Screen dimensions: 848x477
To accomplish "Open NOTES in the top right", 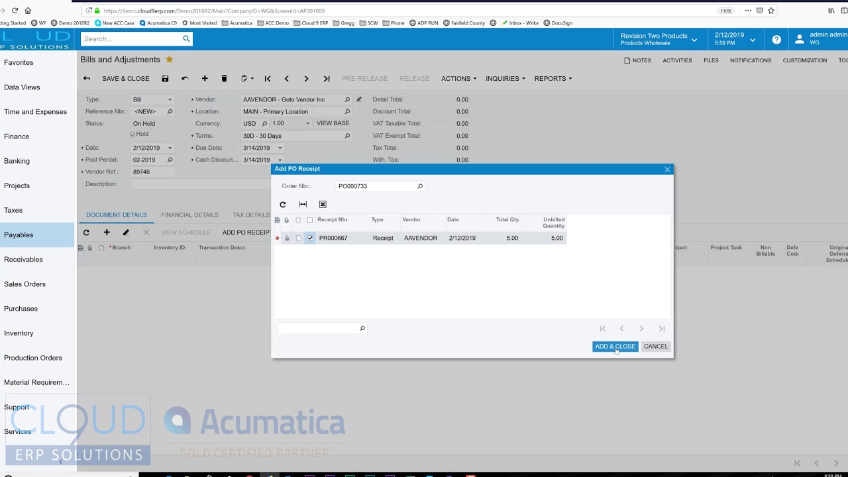I will pyautogui.click(x=638, y=60).
